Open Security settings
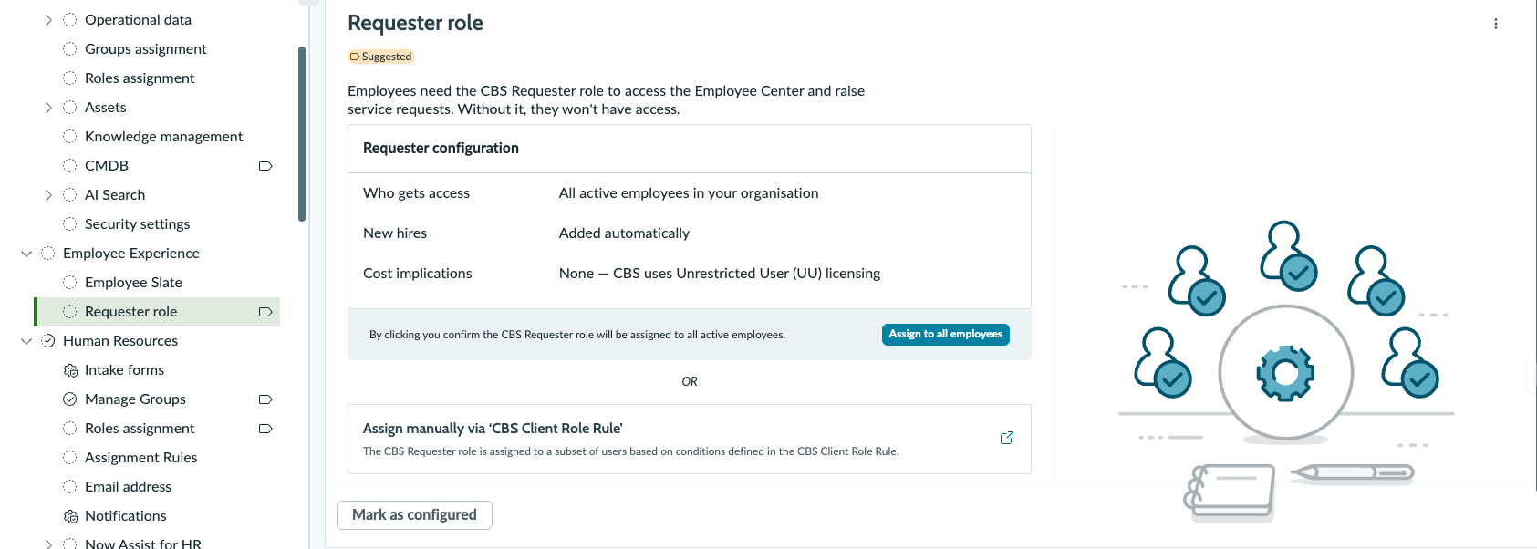1537x549 pixels. [x=138, y=224]
